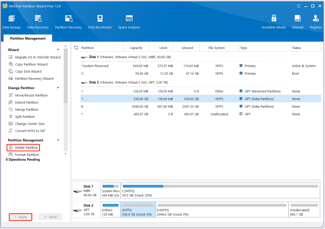Click Delete Partition in the sidebar
325x229 pixels.
[x=23, y=148]
